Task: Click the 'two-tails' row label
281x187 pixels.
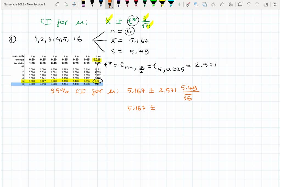Action: tap(19, 63)
